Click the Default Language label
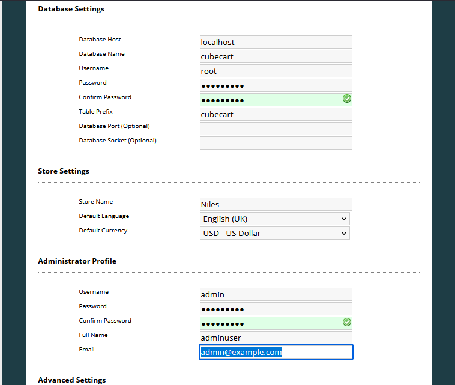This screenshot has width=455, height=385. tap(104, 216)
